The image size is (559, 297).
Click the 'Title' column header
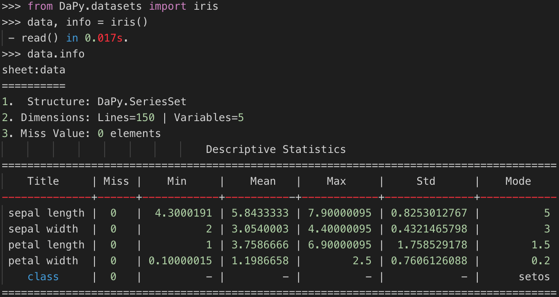pos(43,181)
